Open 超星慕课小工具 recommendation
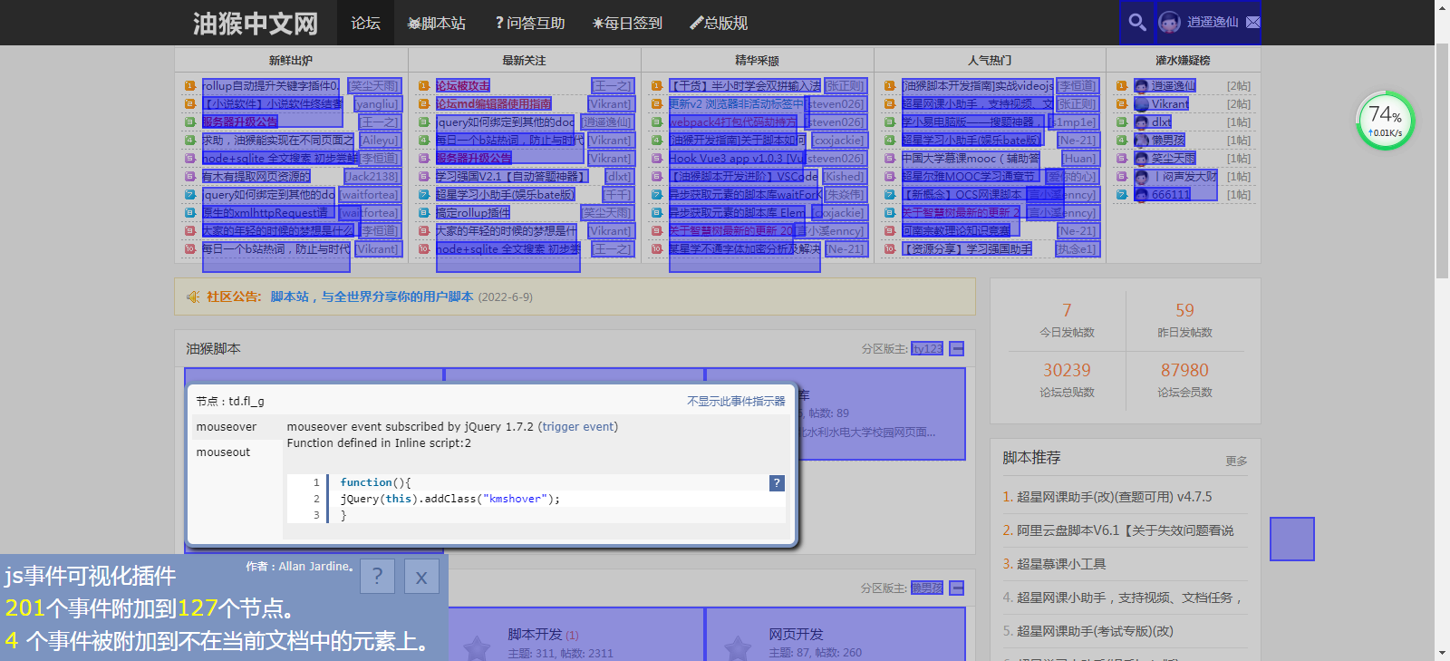Screen dimensions: 1450x661 coord(1061,564)
